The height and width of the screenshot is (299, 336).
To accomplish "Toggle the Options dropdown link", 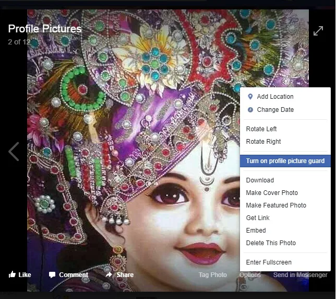I will [250, 275].
